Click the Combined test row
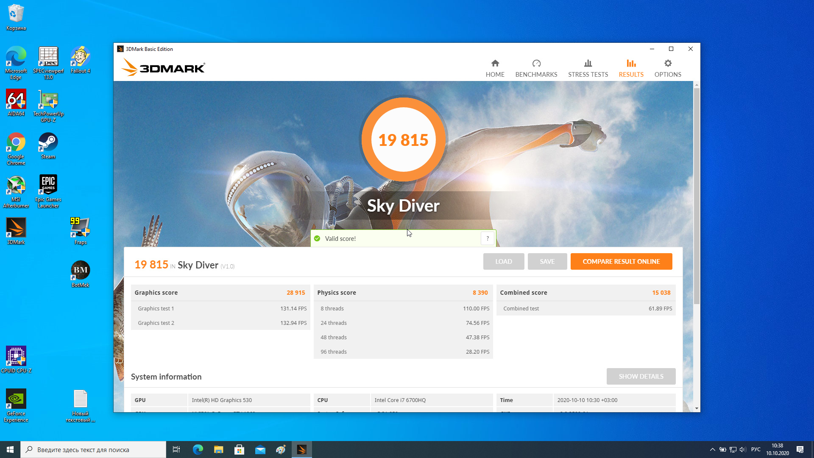 (x=586, y=308)
